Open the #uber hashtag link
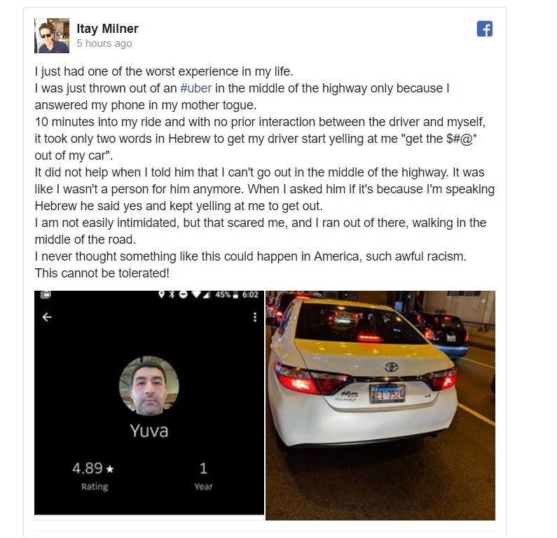 195,88
